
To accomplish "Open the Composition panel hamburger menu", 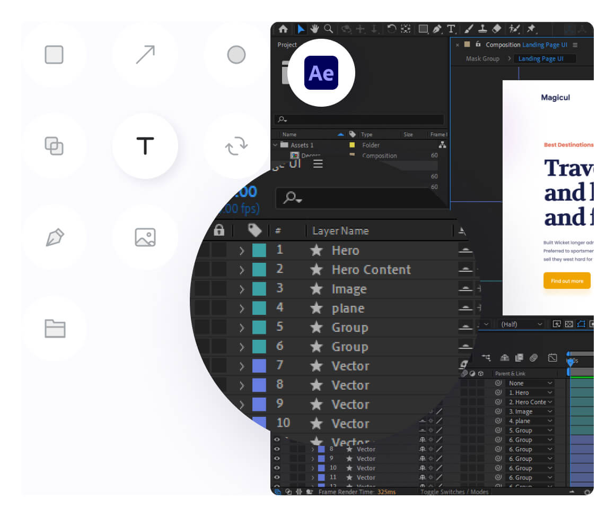I will tap(575, 45).
